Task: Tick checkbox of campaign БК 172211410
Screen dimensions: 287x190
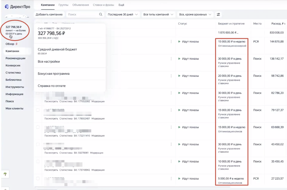Action: (38, 127)
